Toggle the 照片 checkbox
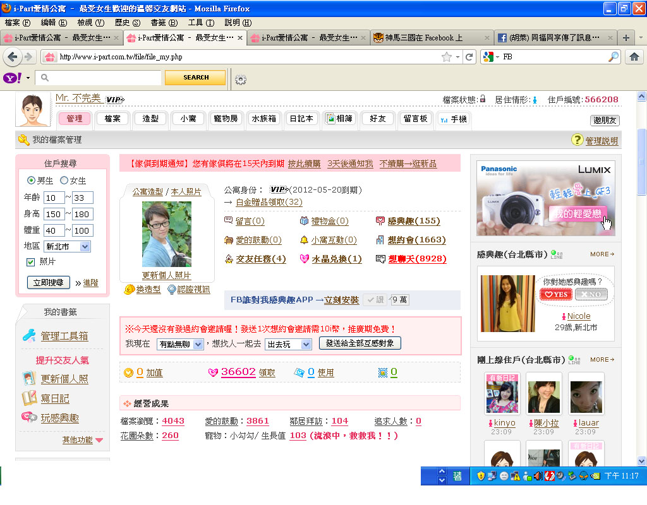The width and height of the screenshot is (647, 505). click(30, 262)
